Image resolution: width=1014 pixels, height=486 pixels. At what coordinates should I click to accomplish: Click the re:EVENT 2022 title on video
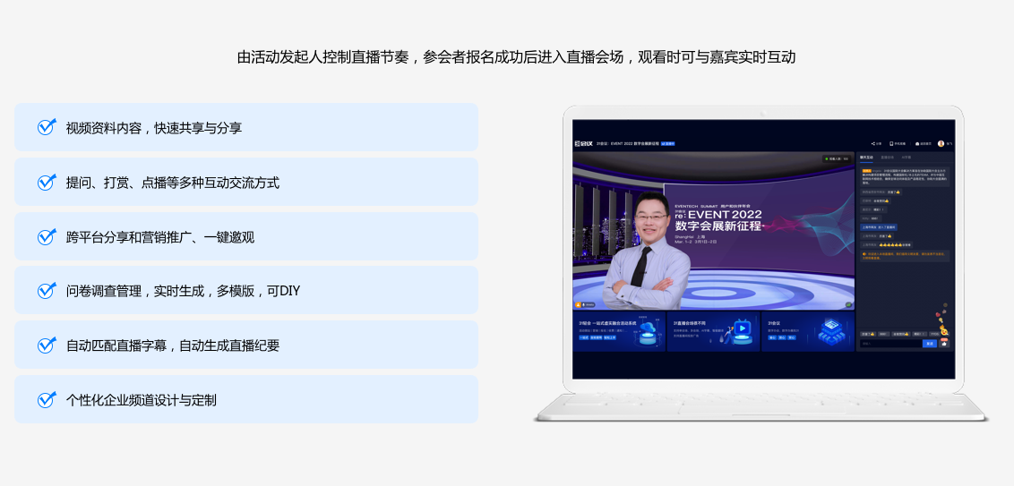tap(718, 215)
